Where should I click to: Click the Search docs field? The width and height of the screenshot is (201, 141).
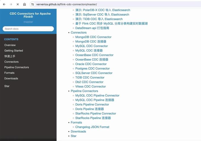tap(28, 29)
